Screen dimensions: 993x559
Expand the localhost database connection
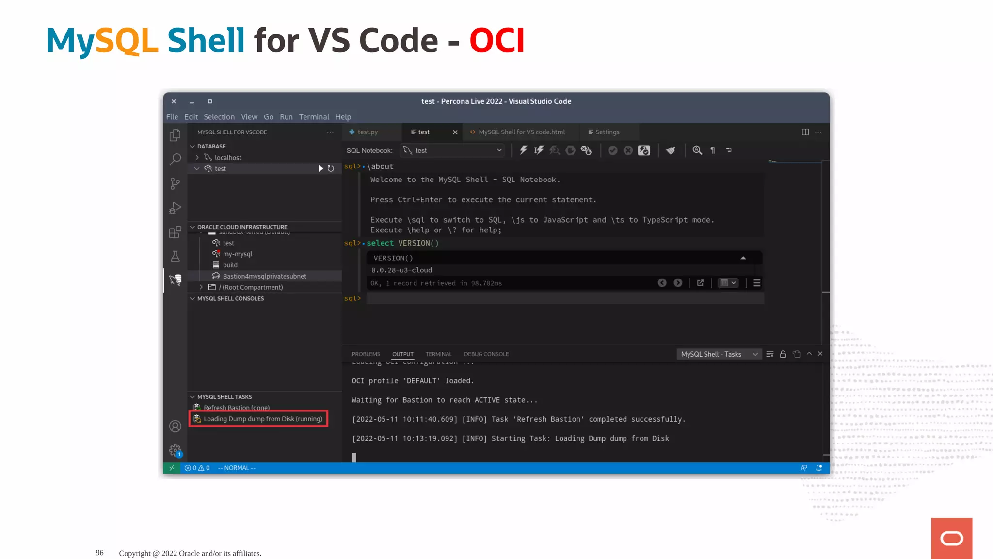tap(197, 158)
